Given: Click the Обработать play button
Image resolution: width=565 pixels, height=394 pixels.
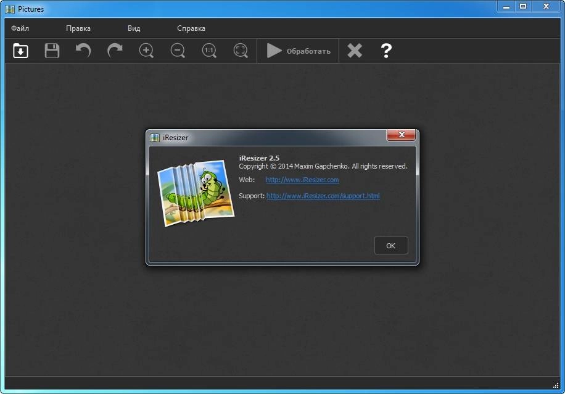Looking at the screenshot, I should 298,51.
